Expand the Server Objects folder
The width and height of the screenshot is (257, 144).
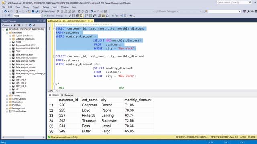[7, 99]
